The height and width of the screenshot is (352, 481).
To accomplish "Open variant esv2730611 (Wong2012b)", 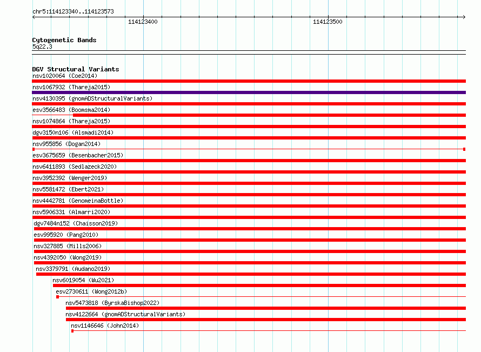I will click(91, 291).
